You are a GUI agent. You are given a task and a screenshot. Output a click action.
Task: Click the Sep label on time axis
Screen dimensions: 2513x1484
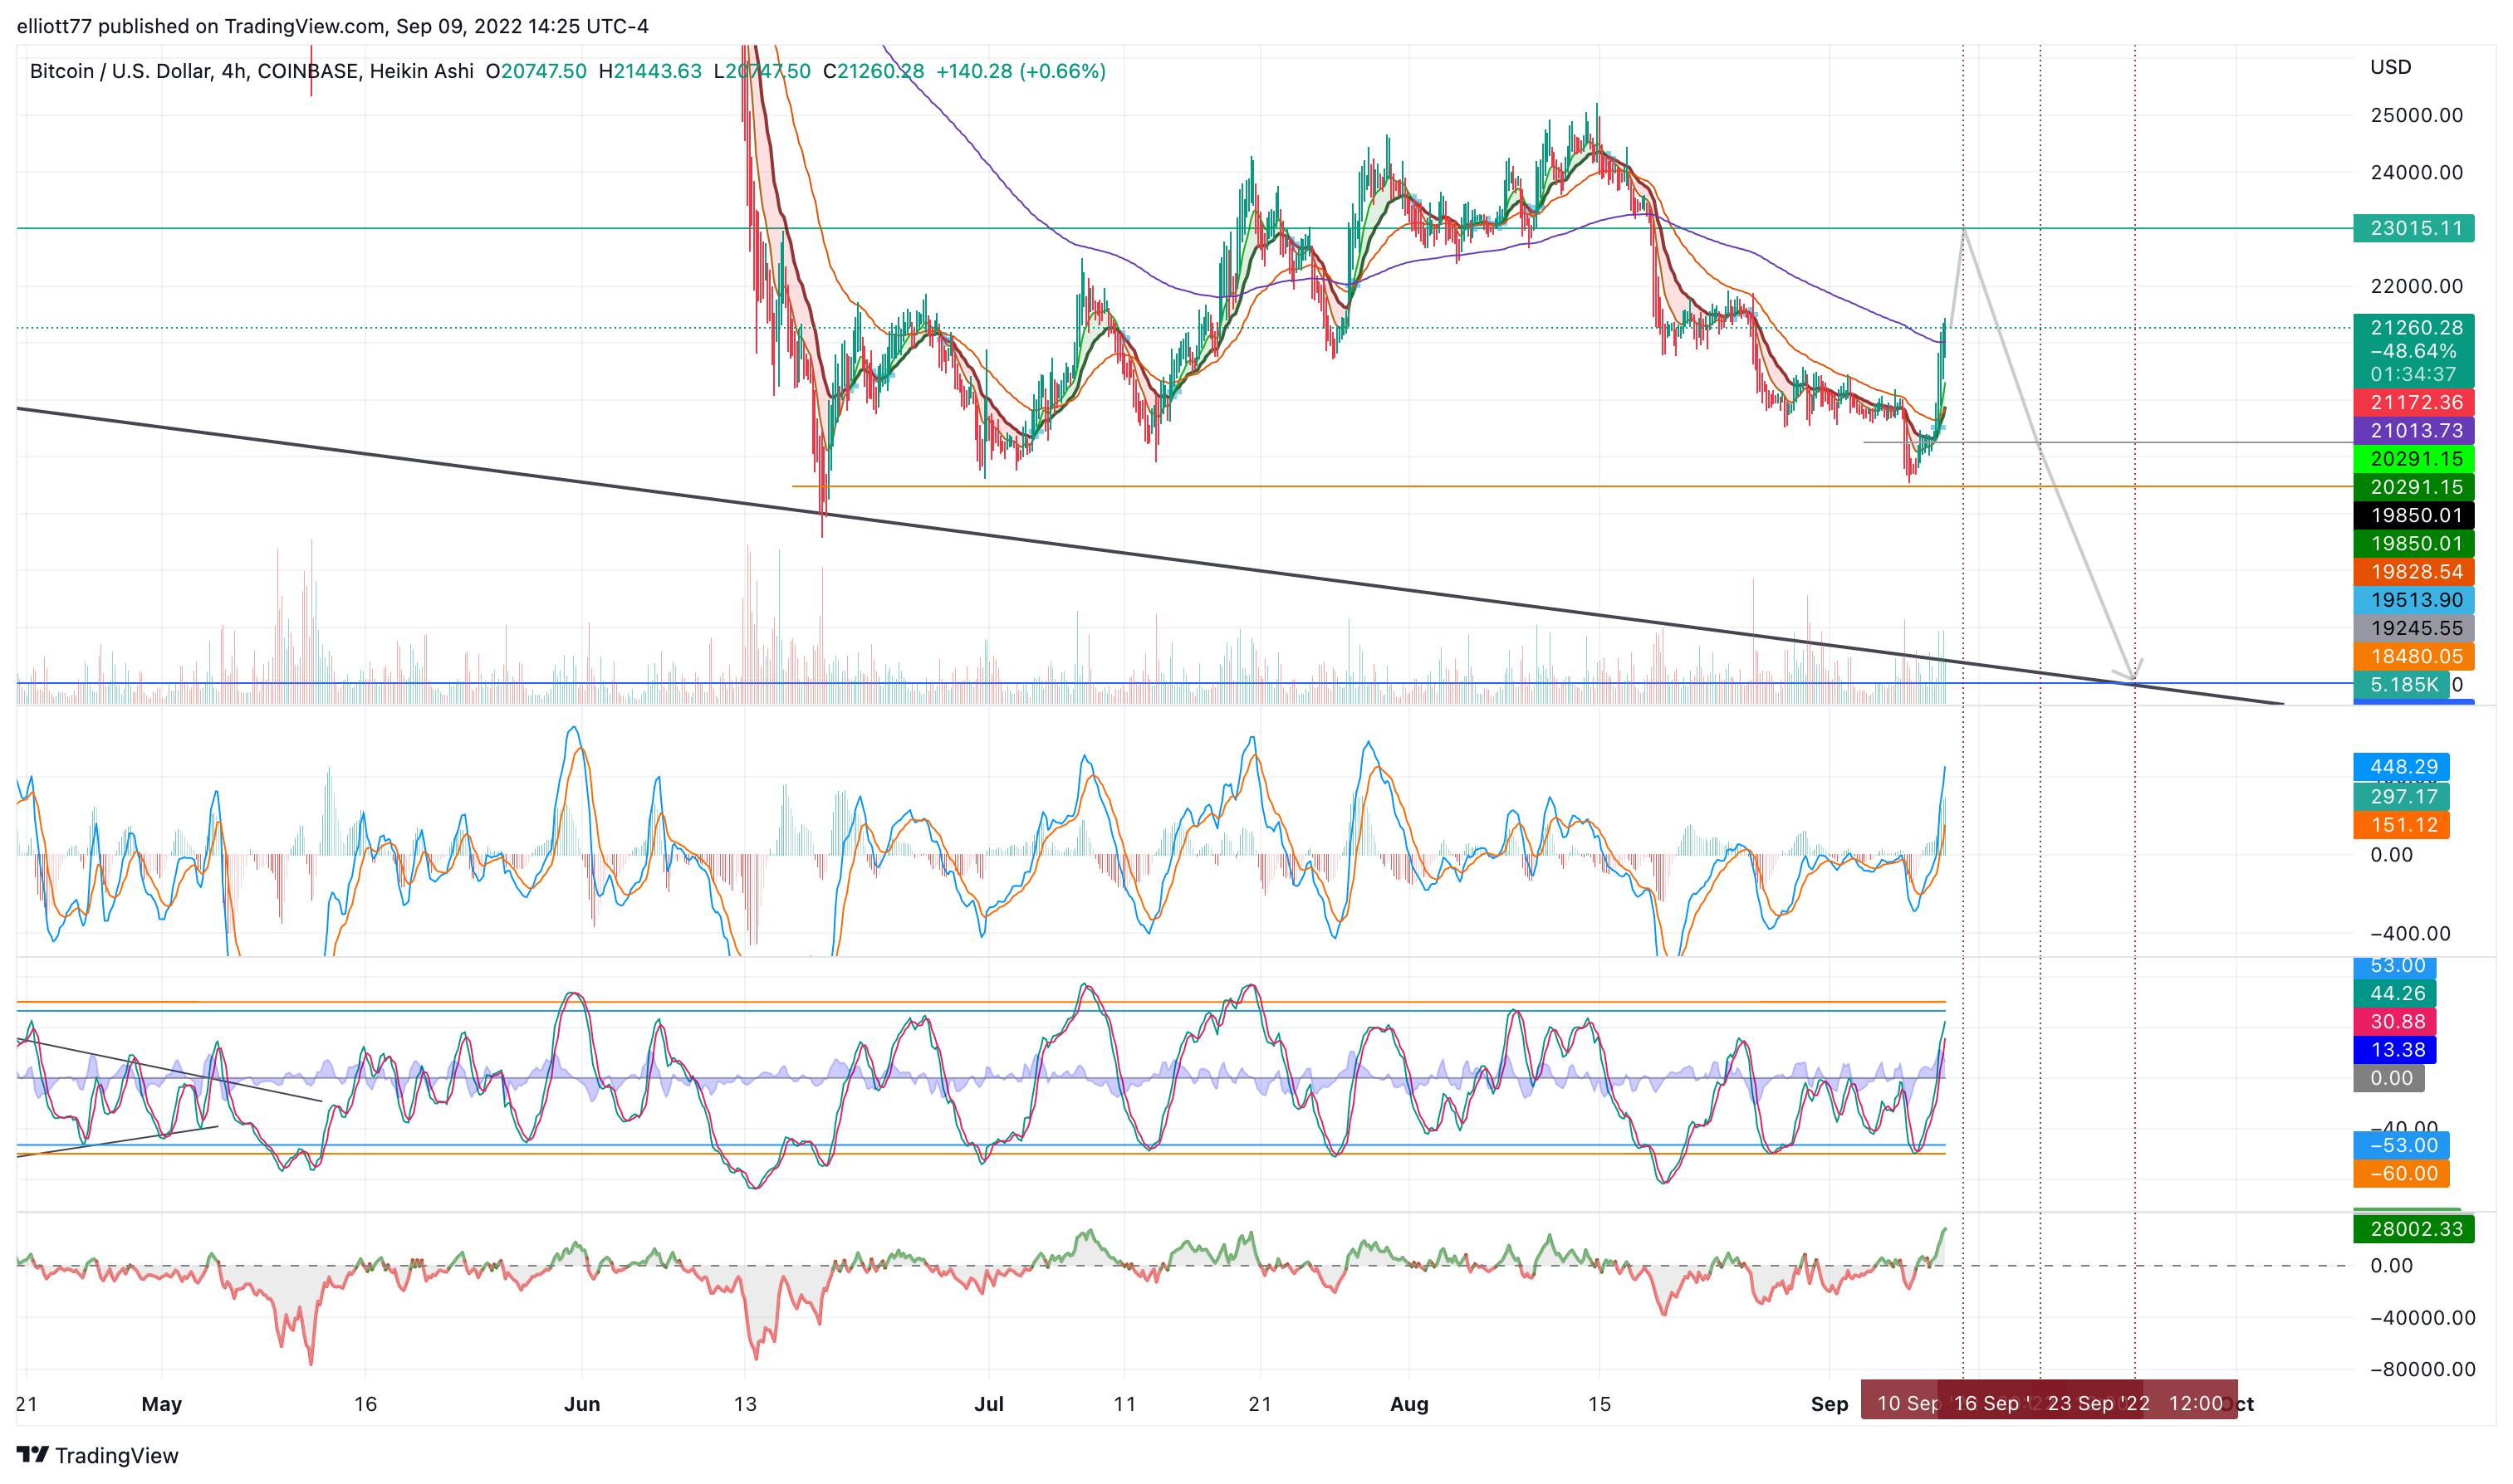[1830, 1404]
